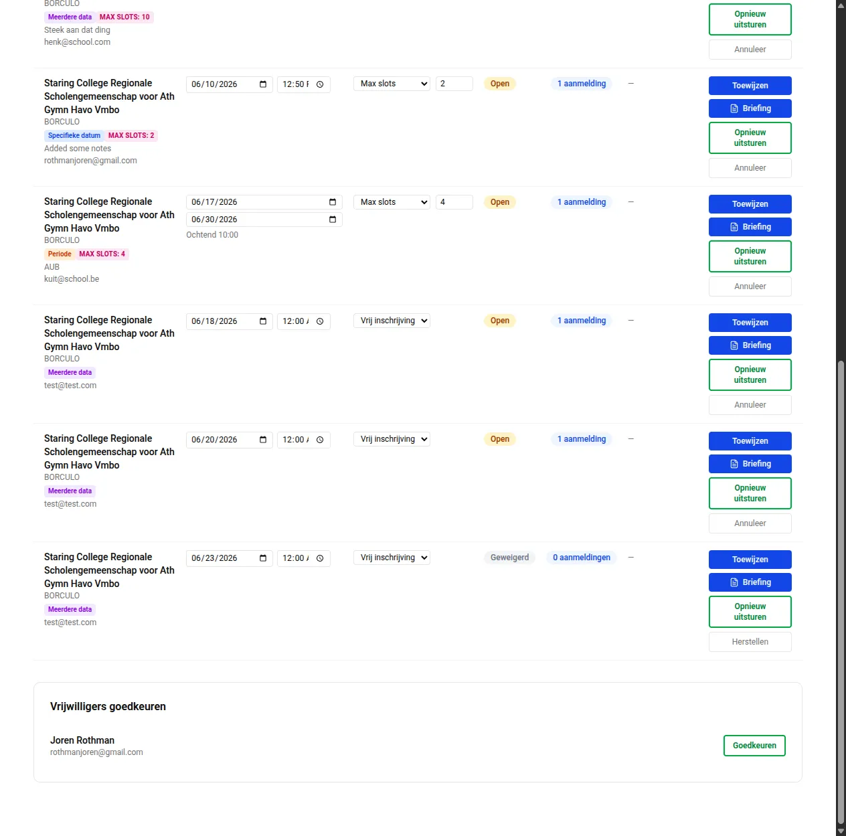Viewport: 846px width, 836px height.
Task: Open 1 aanmelding link in 06/18/2026 row
Action: (x=582, y=321)
